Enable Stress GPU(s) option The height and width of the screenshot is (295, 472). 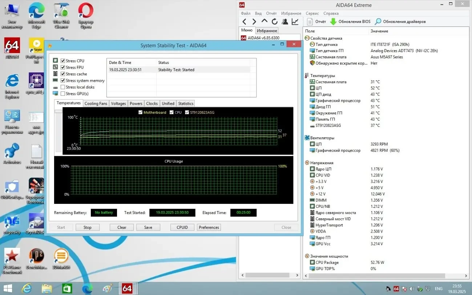[63, 93]
